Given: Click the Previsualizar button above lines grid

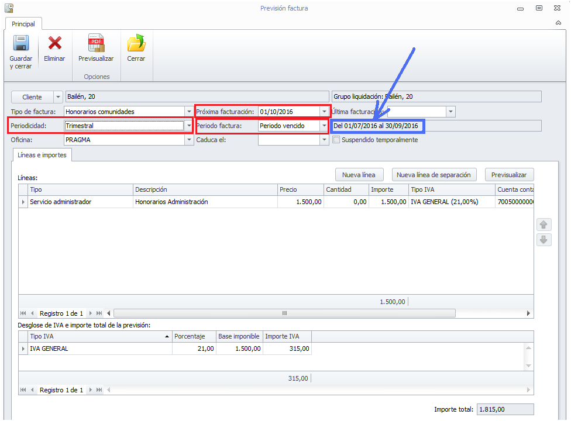Looking at the screenshot, I should click(x=509, y=175).
